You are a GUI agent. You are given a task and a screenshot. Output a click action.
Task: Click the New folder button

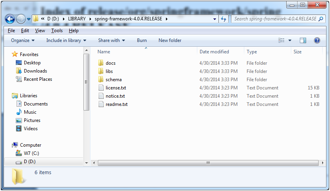pos(170,40)
